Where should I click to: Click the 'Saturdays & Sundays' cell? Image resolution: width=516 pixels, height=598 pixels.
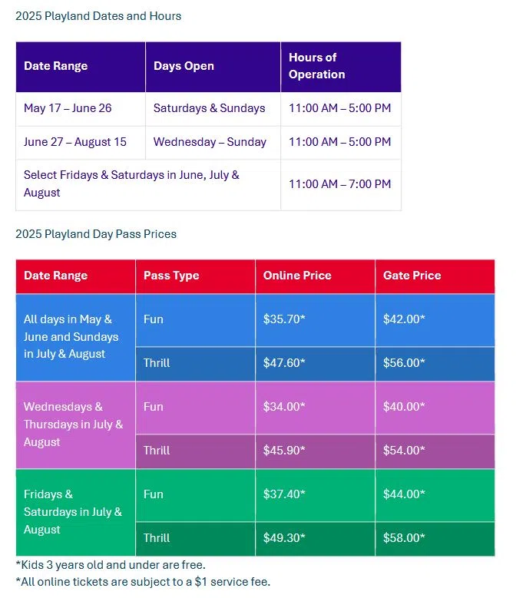click(213, 109)
